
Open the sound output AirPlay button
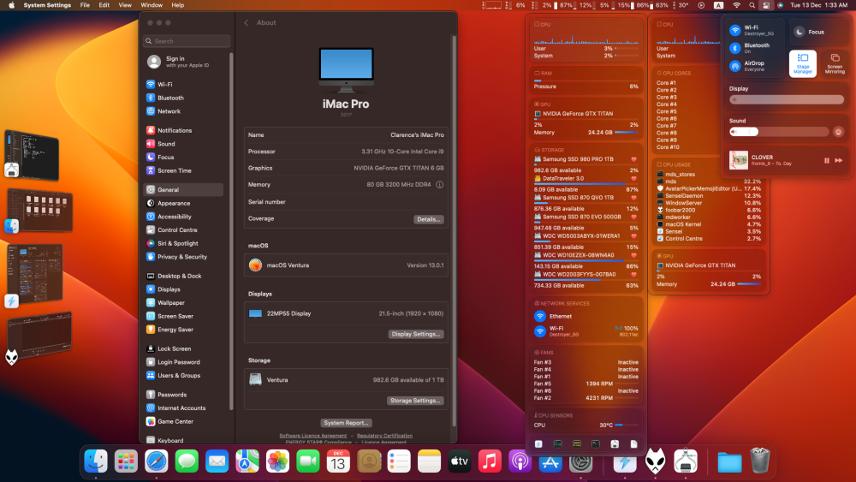coord(839,132)
